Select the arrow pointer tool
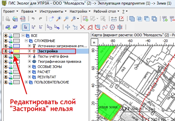The width and height of the screenshot is (175, 121). (26, 27)
